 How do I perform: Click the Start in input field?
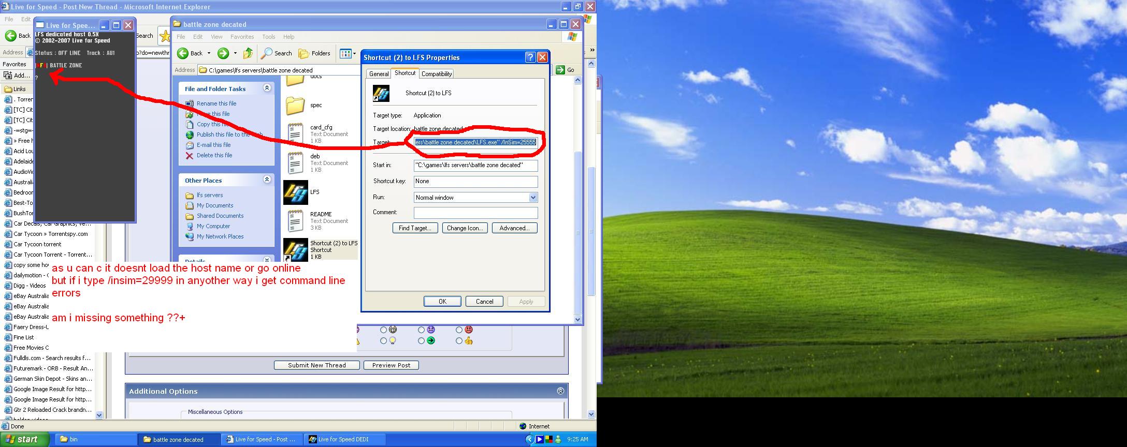point(475,166)
